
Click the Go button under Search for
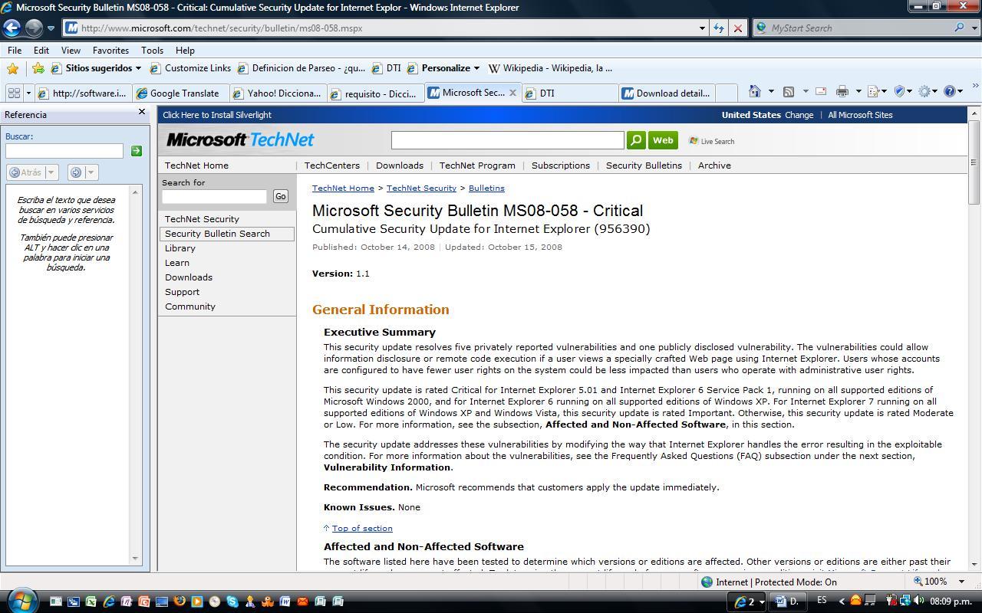click(281, 196)
